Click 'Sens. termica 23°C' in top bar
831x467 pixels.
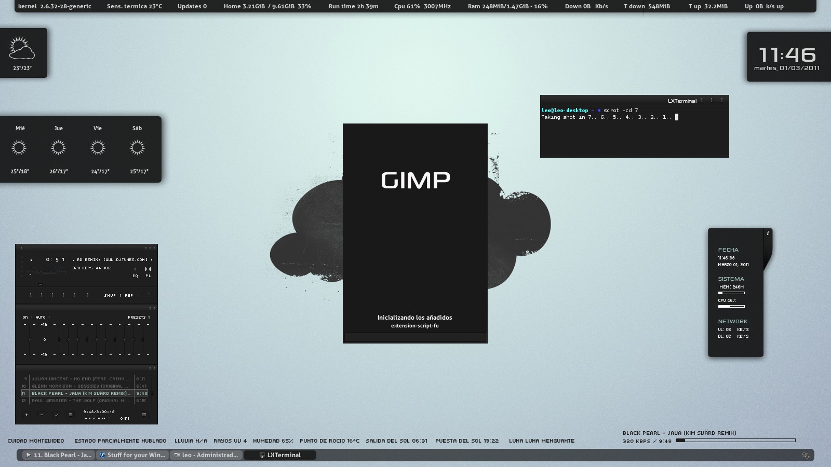(x=135, y=6)
